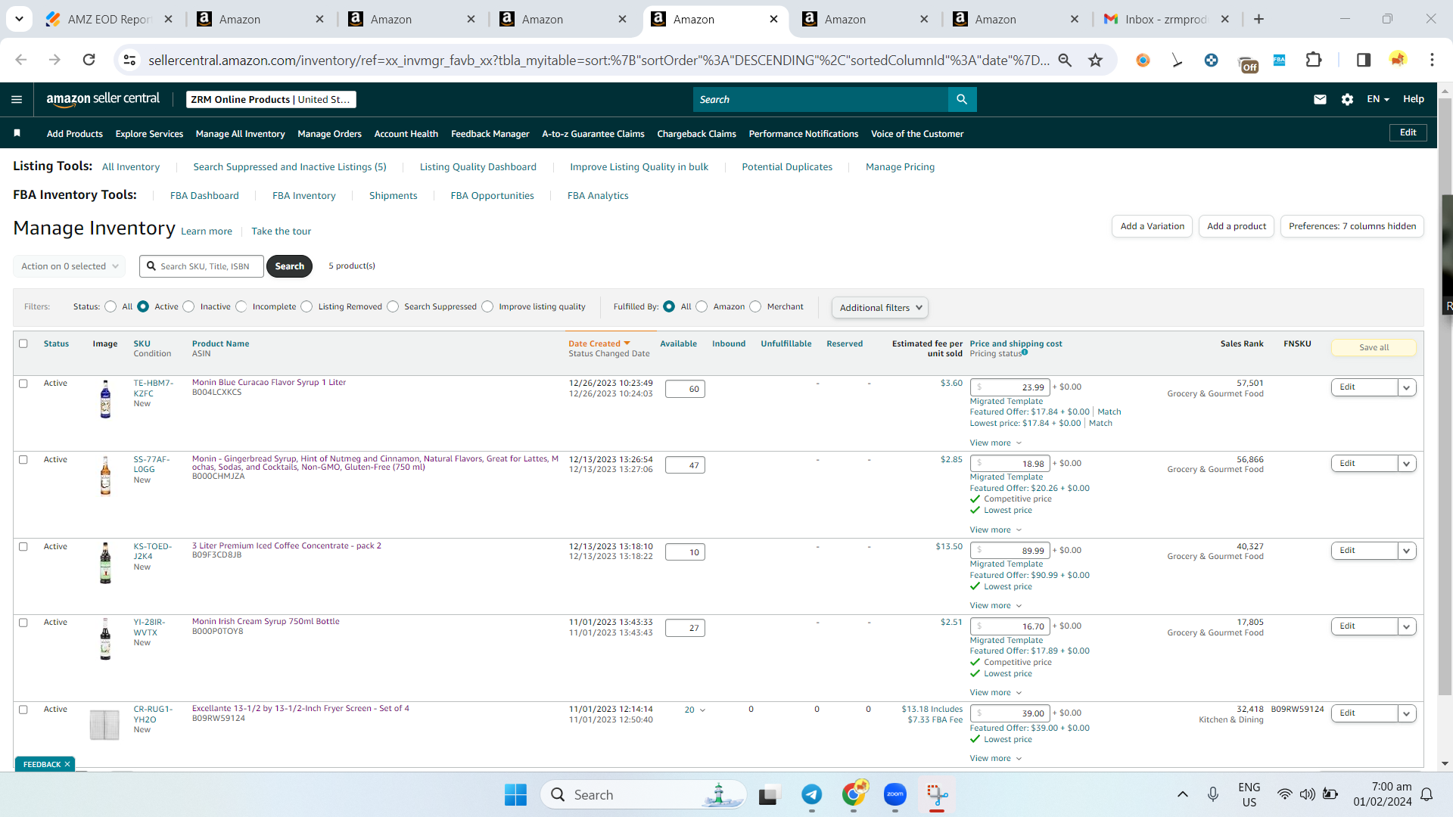This screenshot has width=1453, height=817.
Task: Expand View more for Iced Coffee pricing
Action: [996, 605]
